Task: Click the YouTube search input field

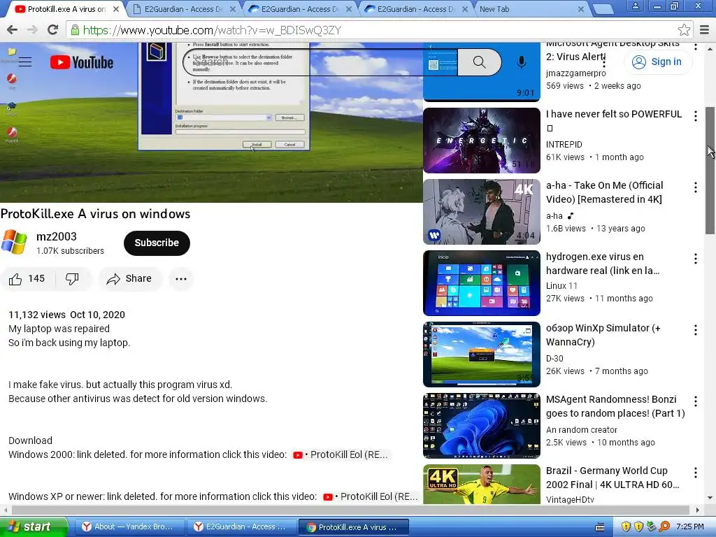Action: [320, 62]
